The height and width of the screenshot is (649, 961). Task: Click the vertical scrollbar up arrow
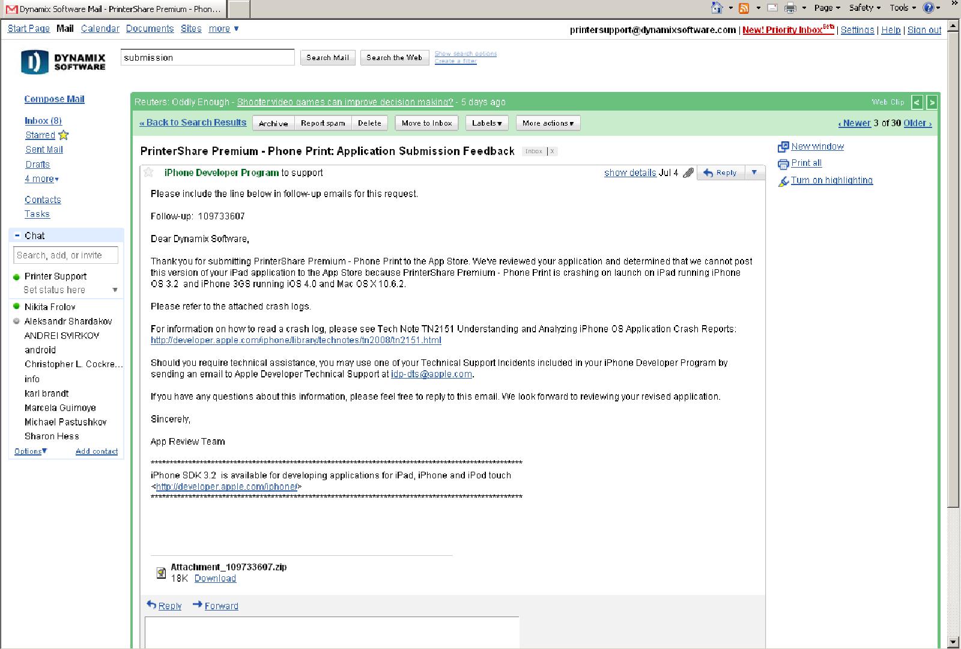click(x=953, y=26)
